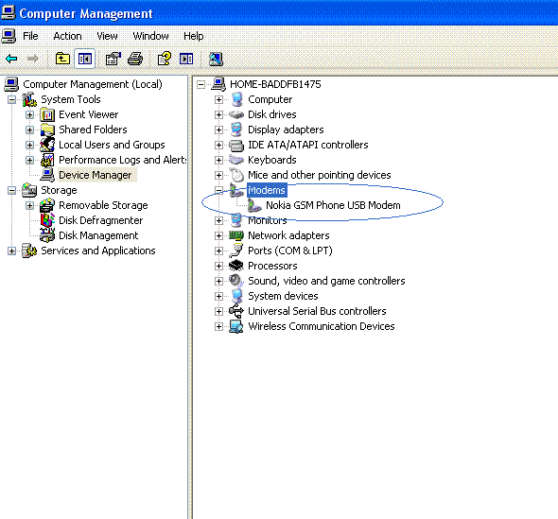Click the Scan for hardware changes icon

[x=216, y=59]
